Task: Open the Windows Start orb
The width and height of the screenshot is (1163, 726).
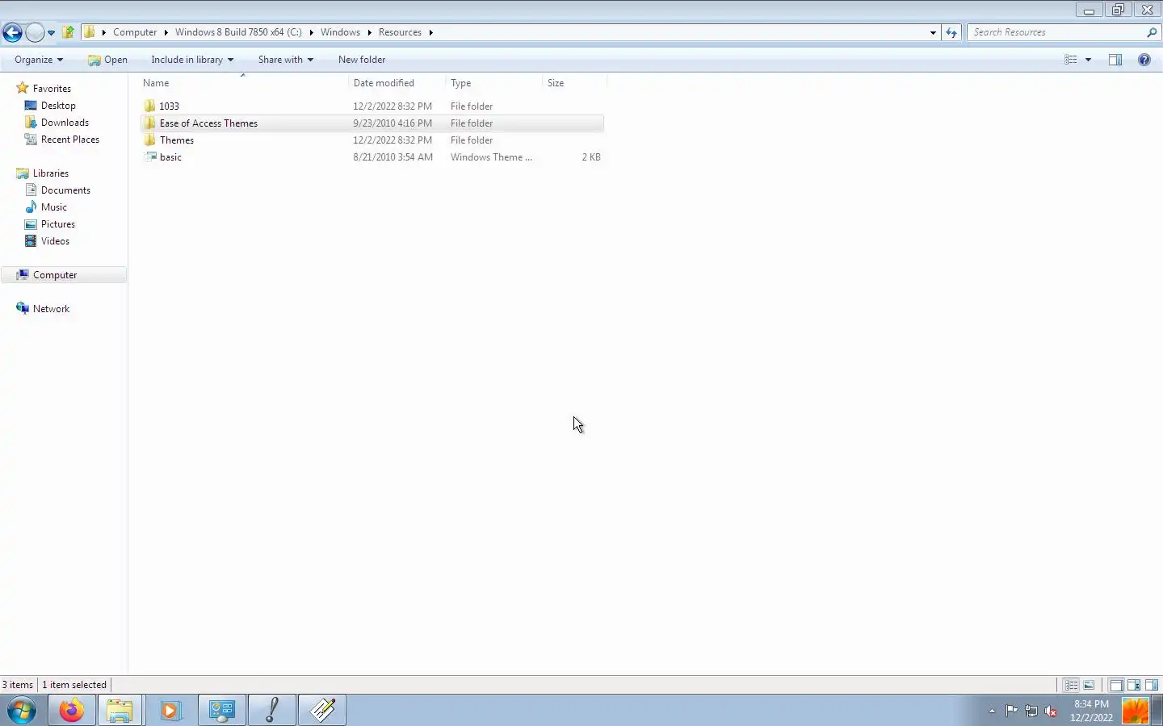Action: [22, 711]
